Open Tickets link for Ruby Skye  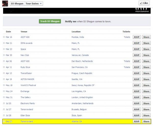pos(127,67)
